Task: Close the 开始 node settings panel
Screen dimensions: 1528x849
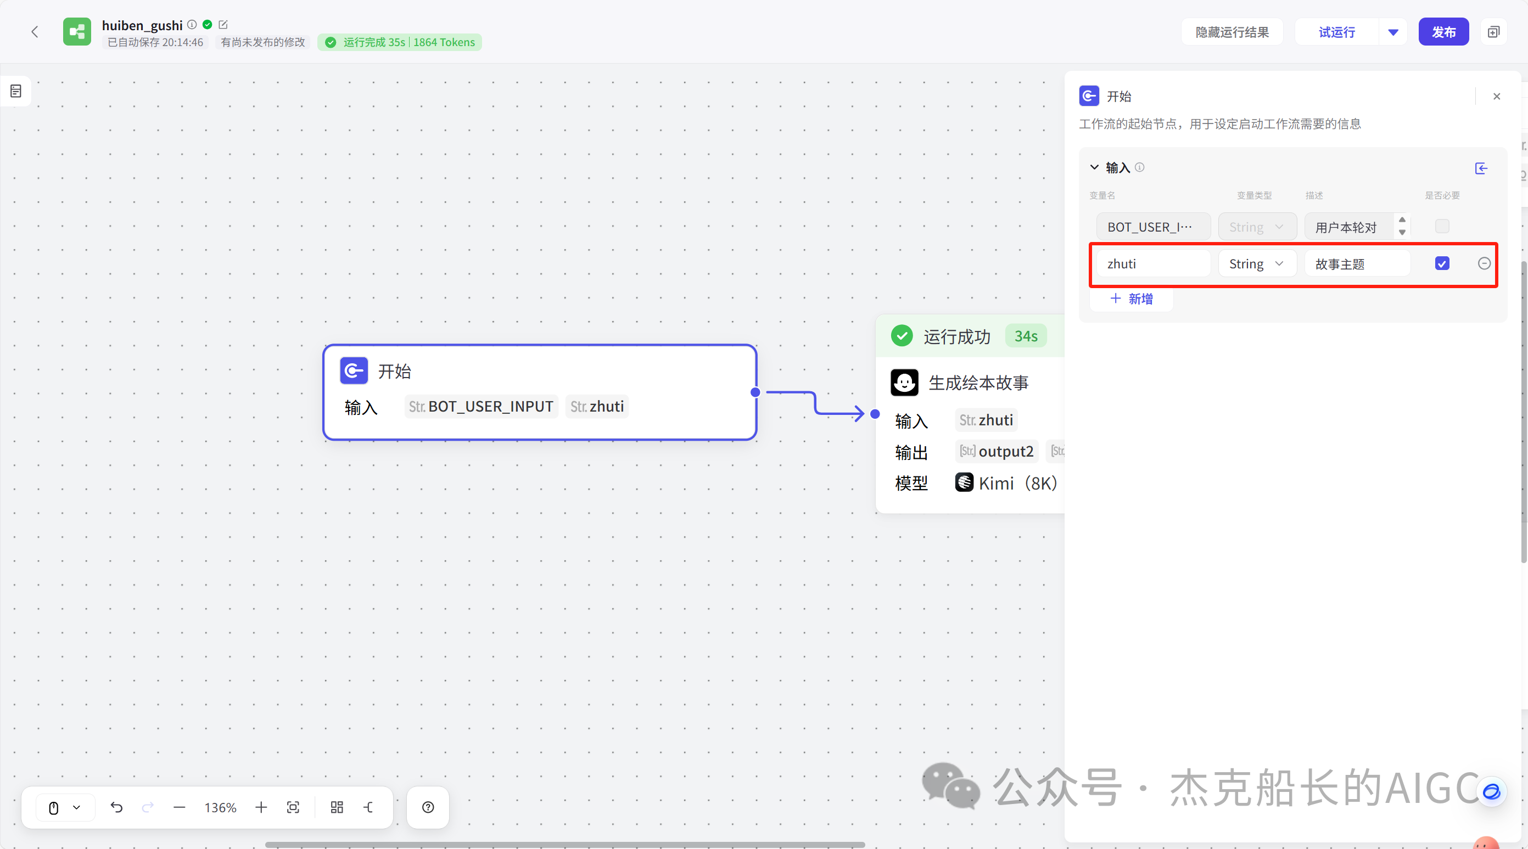Action: coord(1497,96)
